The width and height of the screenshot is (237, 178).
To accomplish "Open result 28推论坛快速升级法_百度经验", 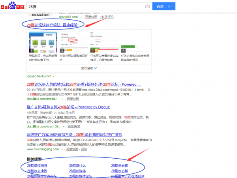I will (52, 25).
